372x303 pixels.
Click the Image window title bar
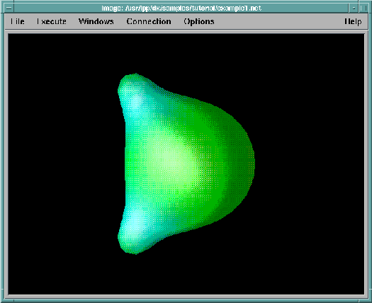pos(181,8)
